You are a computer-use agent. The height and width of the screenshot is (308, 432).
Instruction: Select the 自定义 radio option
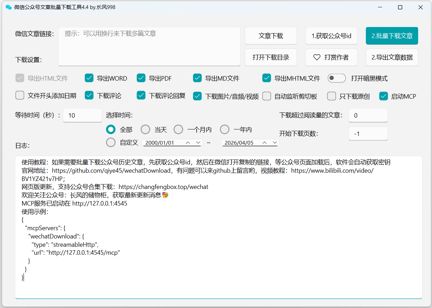(111, 142)
